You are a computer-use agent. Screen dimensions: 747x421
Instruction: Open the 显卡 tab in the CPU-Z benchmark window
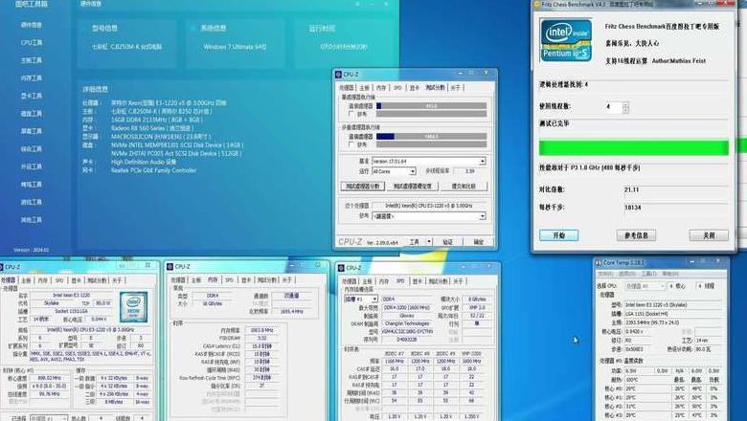tap(415, 87)
